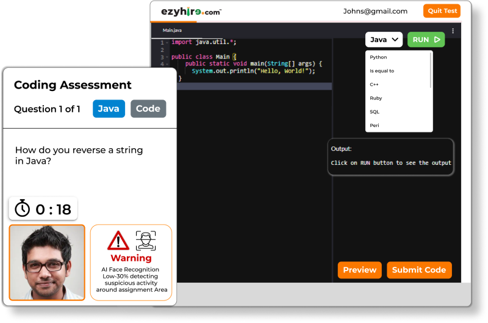This screenshot has width=488, height=323.
Task: Click the Warning heading text
Action: tap(131, 258)
